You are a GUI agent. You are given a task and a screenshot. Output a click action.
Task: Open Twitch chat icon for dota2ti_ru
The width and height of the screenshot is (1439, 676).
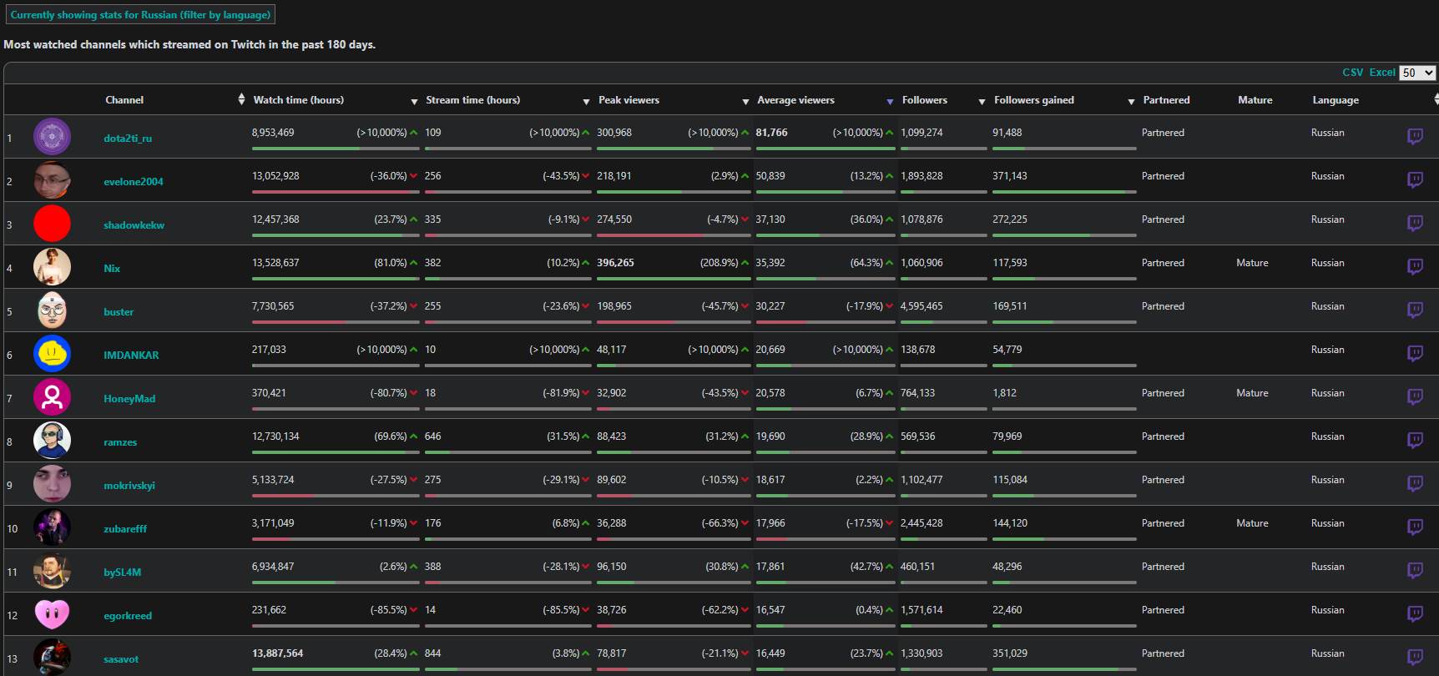[x=1415, y=136]
